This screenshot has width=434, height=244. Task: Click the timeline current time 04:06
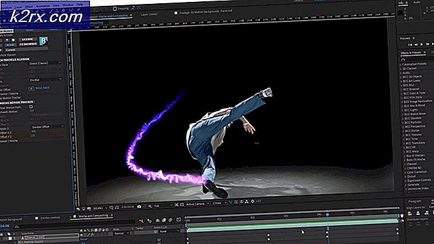click(x=5, y=226)
